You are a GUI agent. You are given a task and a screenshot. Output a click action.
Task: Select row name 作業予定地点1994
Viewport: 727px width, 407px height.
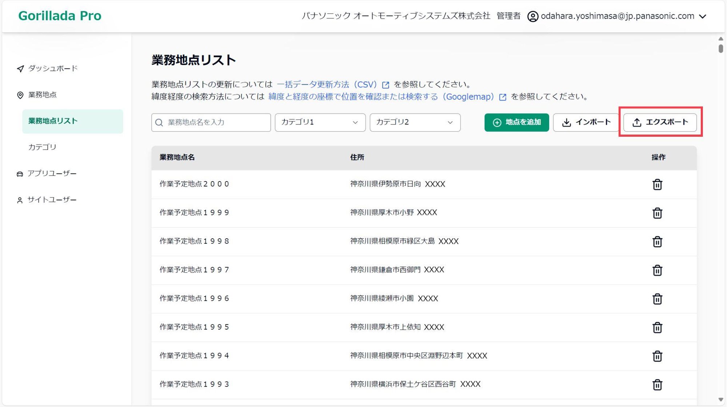pyautogui.click(x=194, y=355)
